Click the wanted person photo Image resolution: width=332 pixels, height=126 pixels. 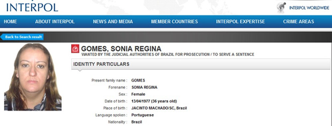(33, 77)
